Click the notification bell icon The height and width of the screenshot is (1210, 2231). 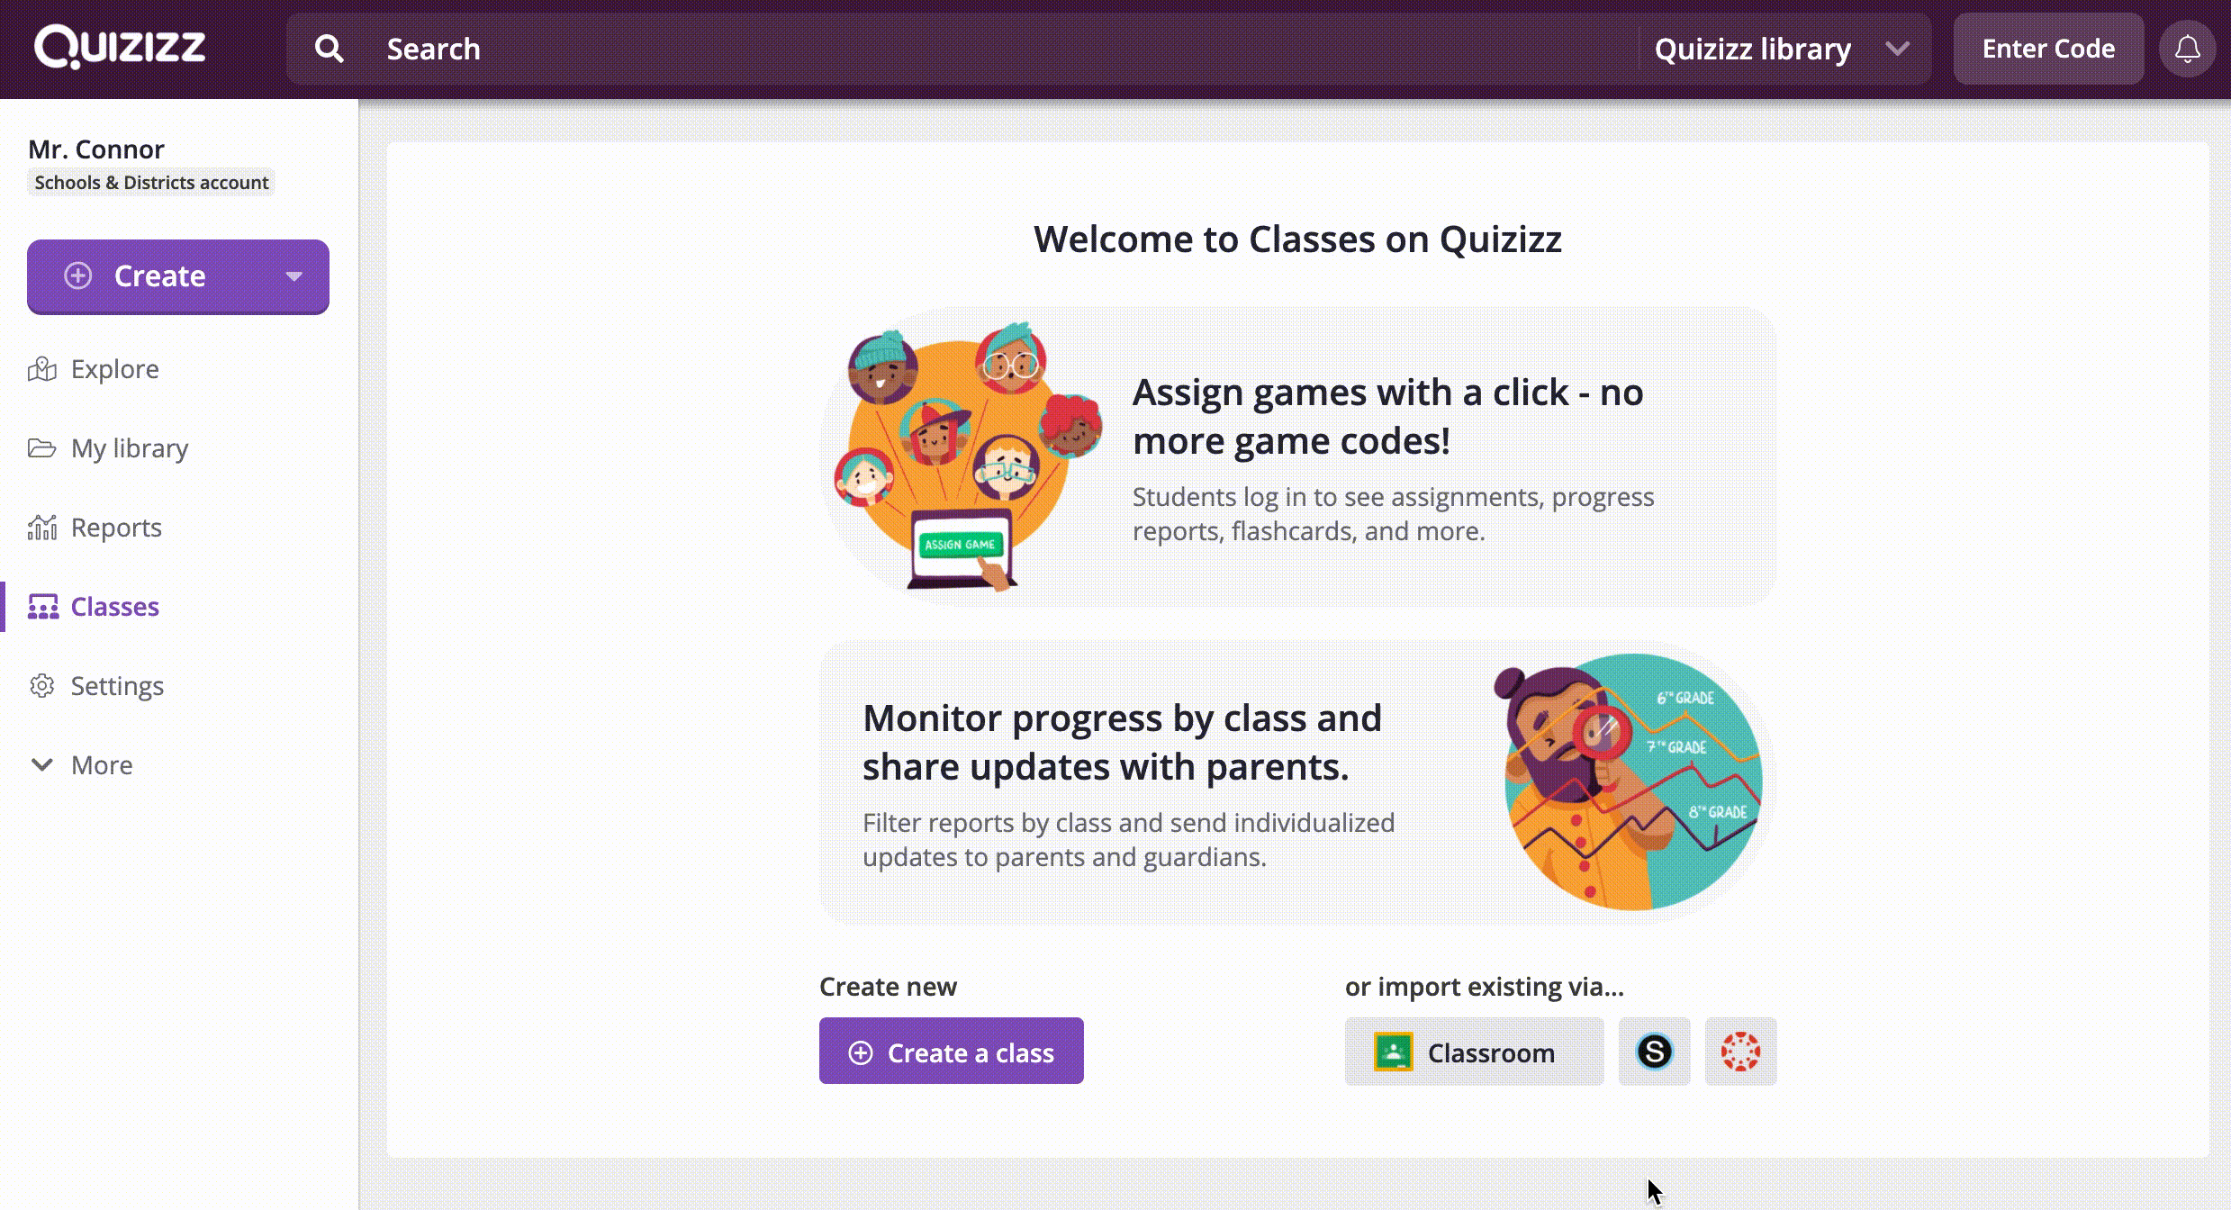click(2188, 50)
